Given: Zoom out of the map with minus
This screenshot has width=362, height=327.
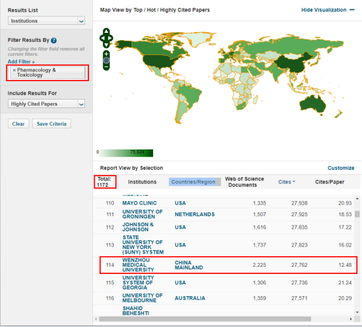Looking at the screenshot, I should click(x=106, y=67).
